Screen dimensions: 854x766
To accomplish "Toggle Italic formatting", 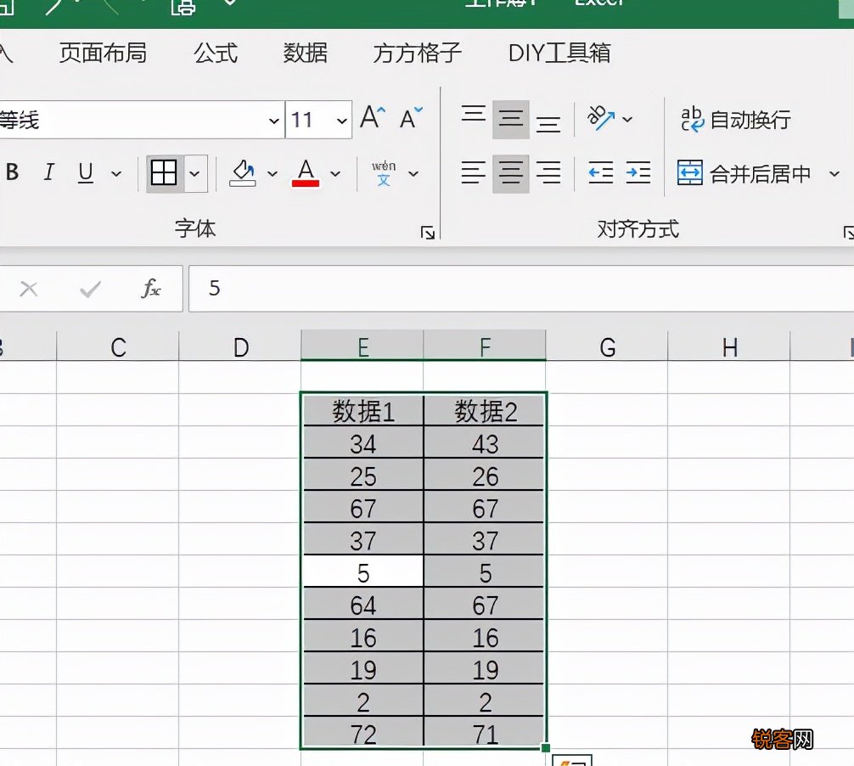I will click(x=48, y=172).
